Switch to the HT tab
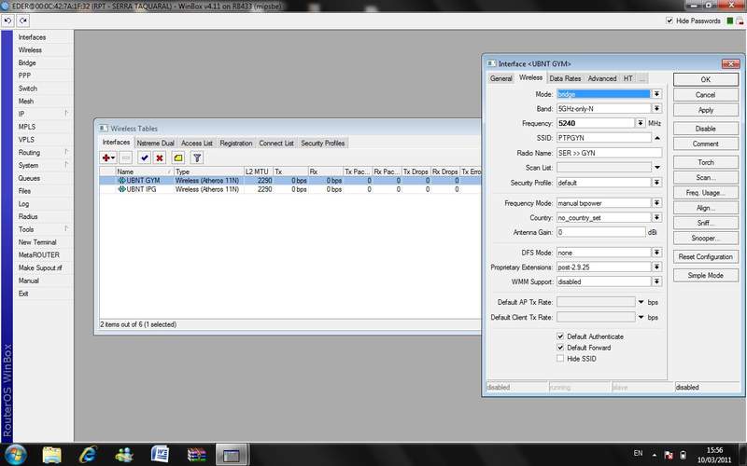Image resolution: width=747 pixels, height=466 pixels. (627, 78)
